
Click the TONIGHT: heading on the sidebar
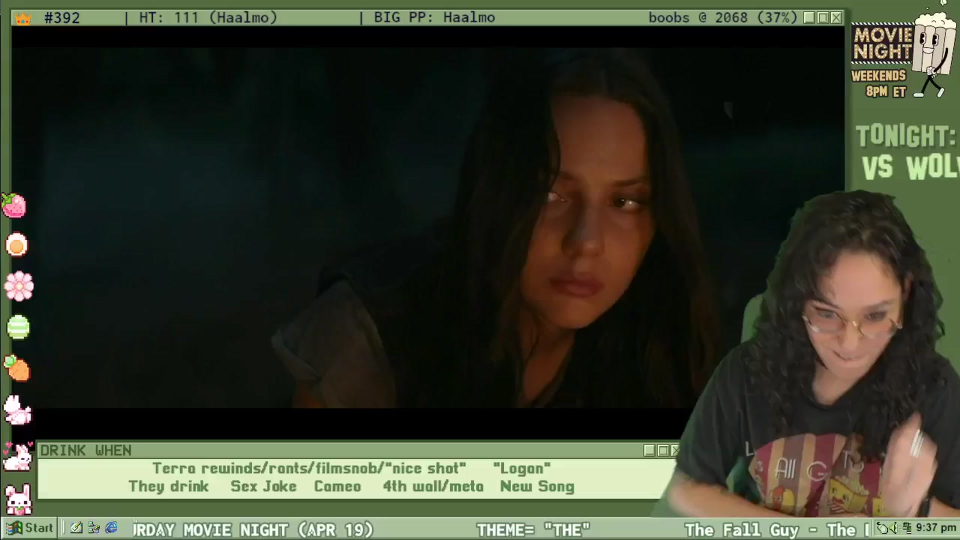(906, 136)
